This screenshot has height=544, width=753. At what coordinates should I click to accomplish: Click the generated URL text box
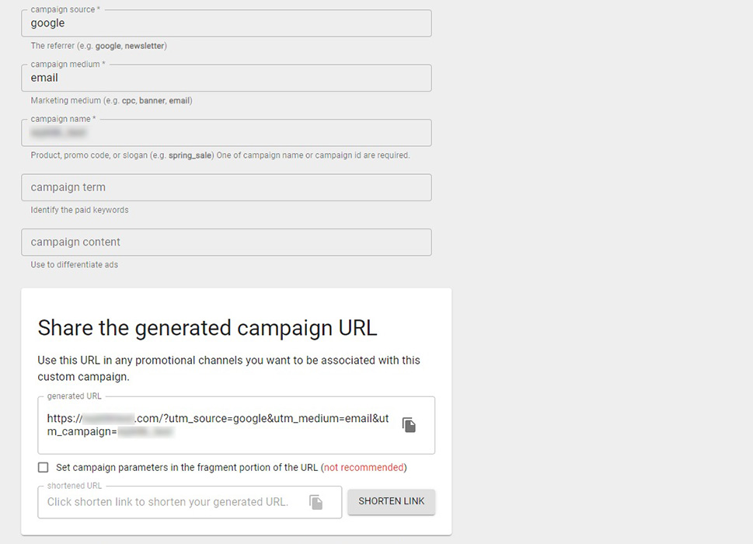(x=236, y=425)
